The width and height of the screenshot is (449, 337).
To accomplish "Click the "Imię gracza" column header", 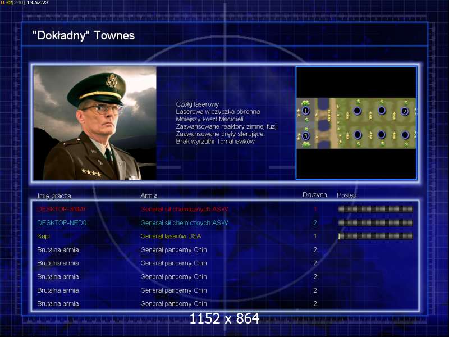I will pos(54,196).
